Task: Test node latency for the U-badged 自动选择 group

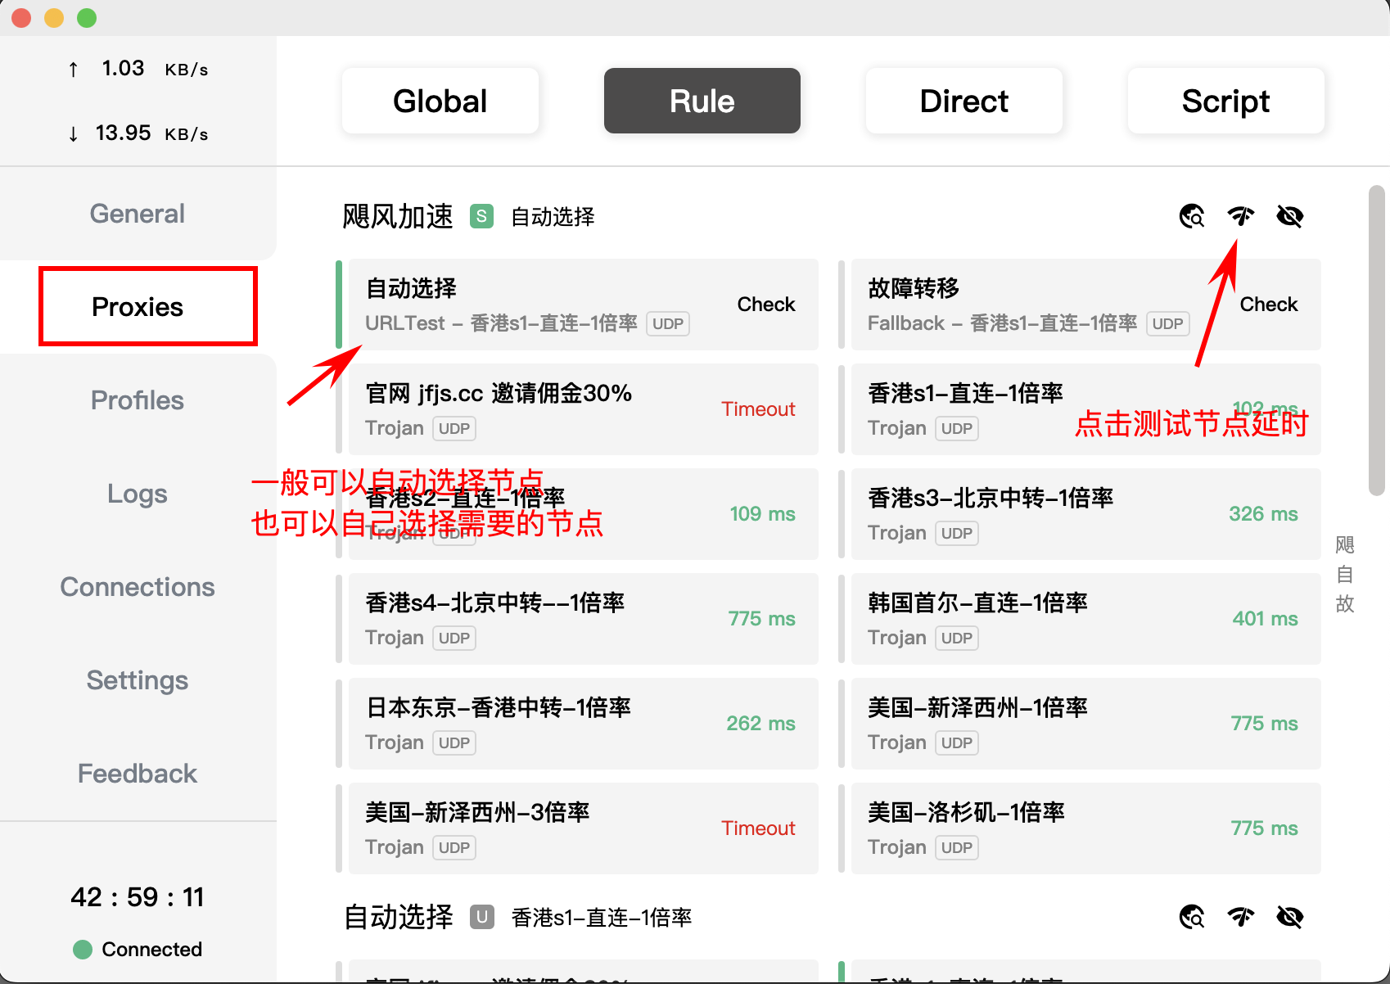Action: click(x=1241, y=917)
